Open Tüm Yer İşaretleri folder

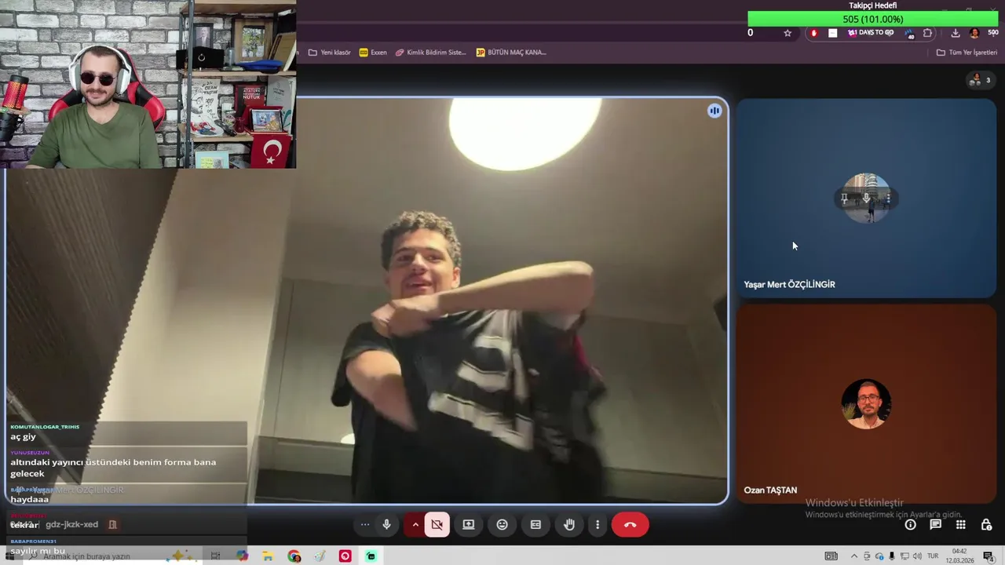point(967,53)
